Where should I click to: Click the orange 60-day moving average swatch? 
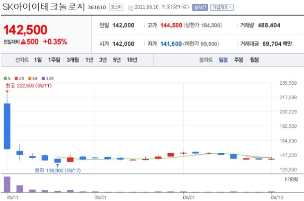(x=29, y=78)
